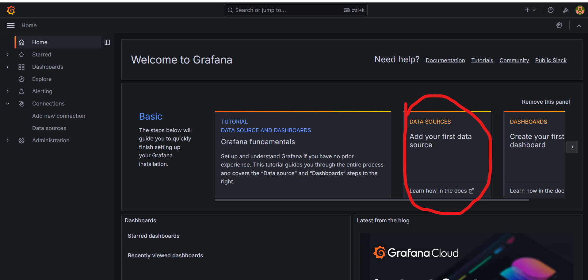Open the user profile avatar

pos(580,10)
